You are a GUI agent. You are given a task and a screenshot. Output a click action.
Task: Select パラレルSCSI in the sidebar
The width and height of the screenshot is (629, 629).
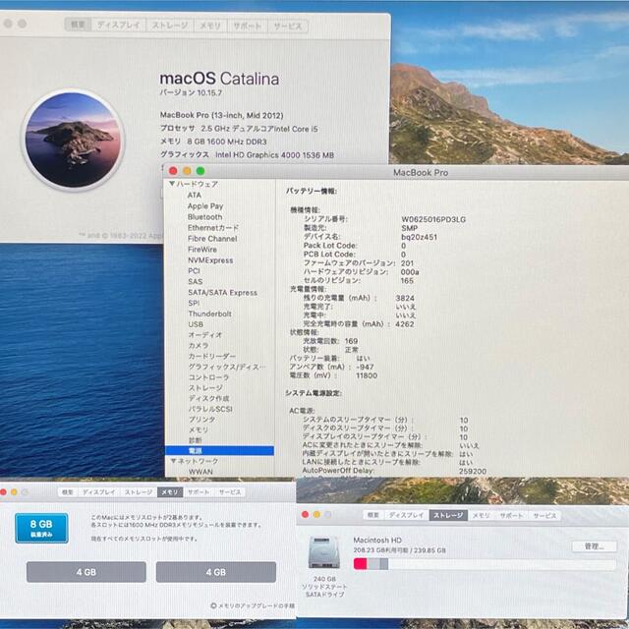[x=210, y=409]
